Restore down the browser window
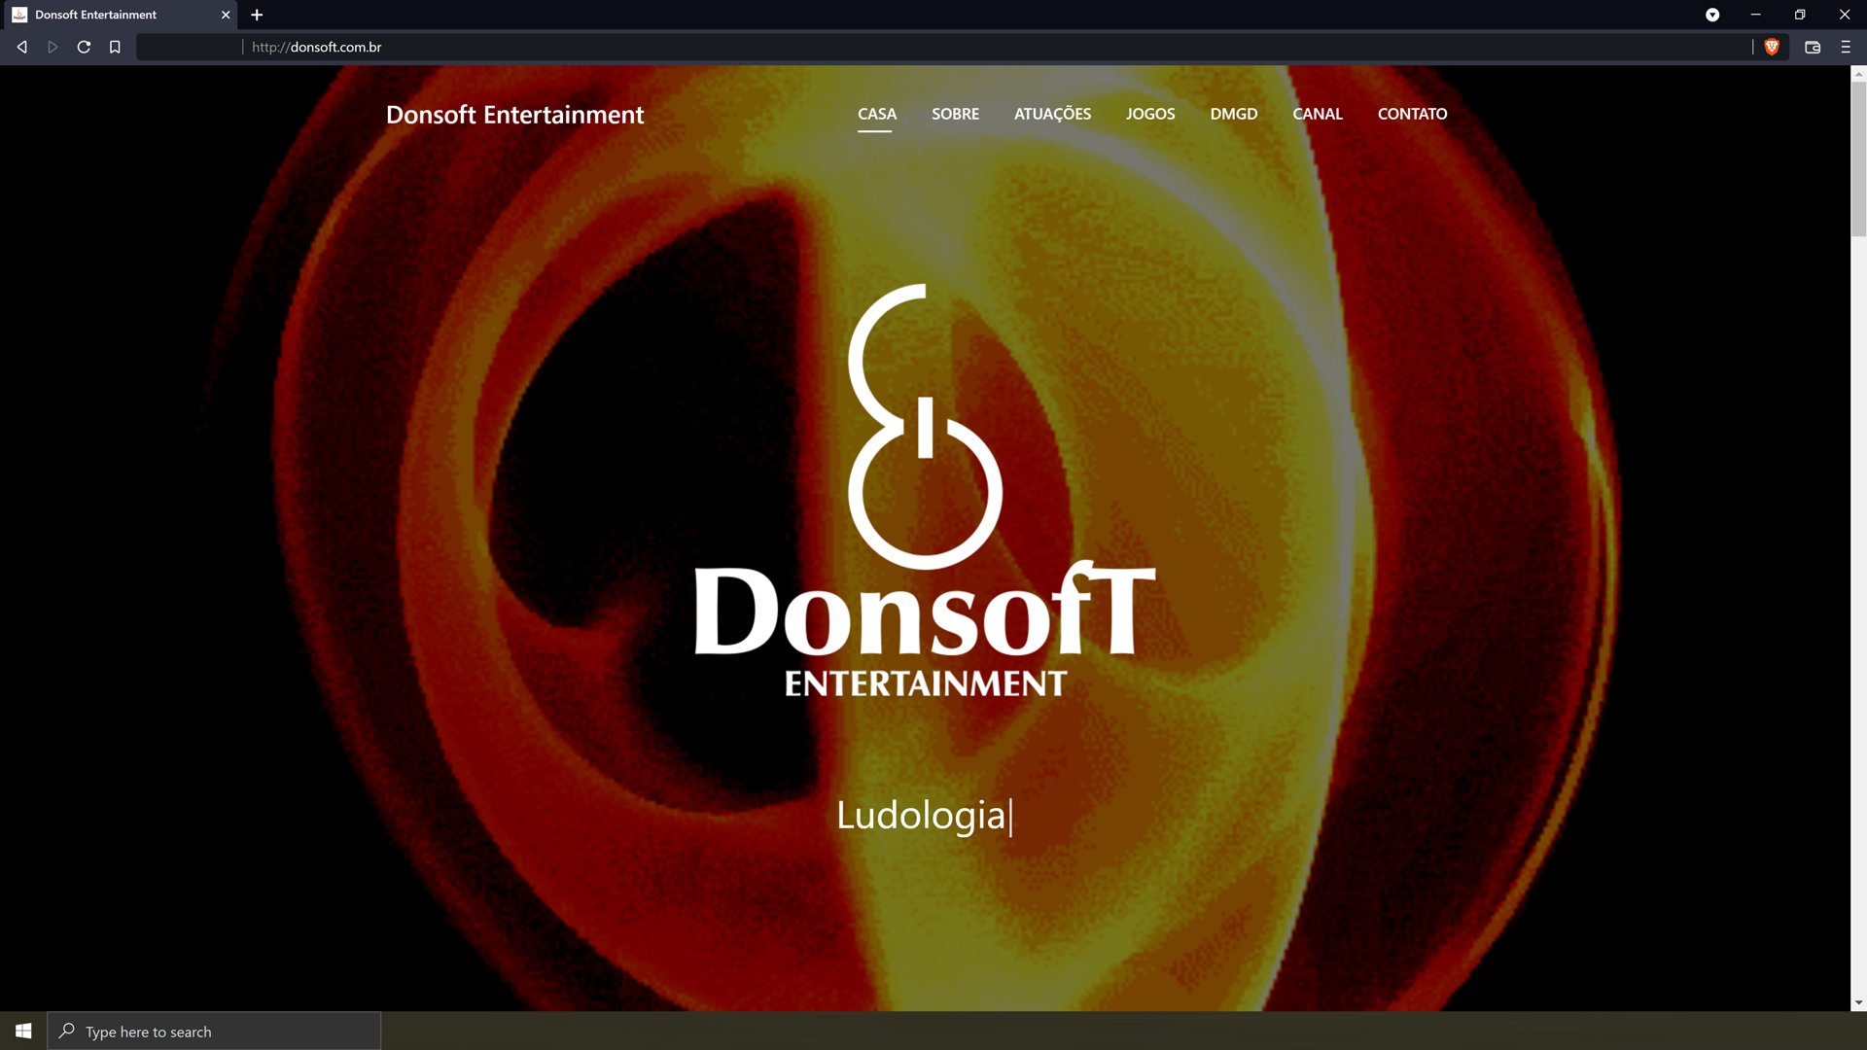 point(1800,15)
